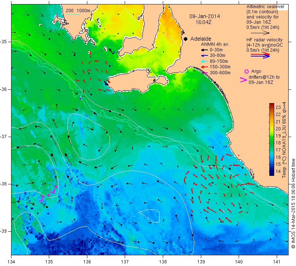Click the colorbar value '14'
Screen dimensions: 296x266
278,171
